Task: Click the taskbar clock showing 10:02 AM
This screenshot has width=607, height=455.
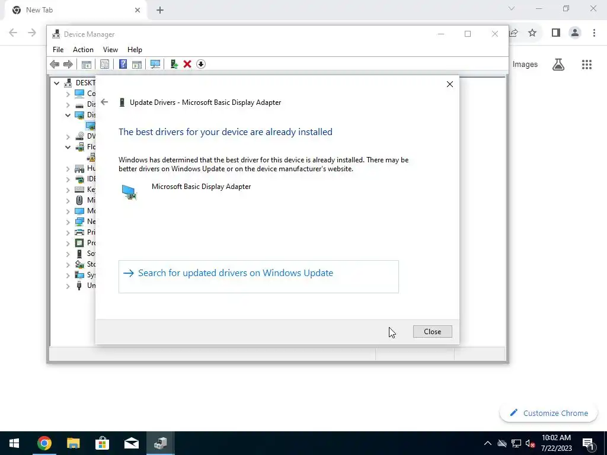Action: (x=556, y=443)
